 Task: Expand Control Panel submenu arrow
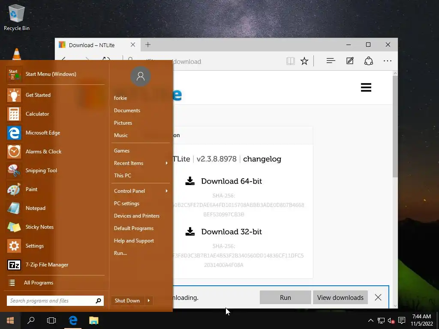(x=167, y=191)
